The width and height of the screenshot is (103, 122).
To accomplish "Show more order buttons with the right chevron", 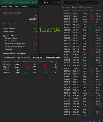I will coord(101,2).
